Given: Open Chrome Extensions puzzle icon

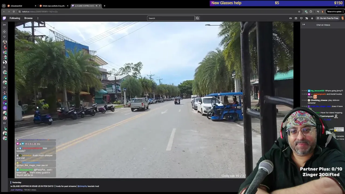Looking at the screenshot, I should coord(311,12).
